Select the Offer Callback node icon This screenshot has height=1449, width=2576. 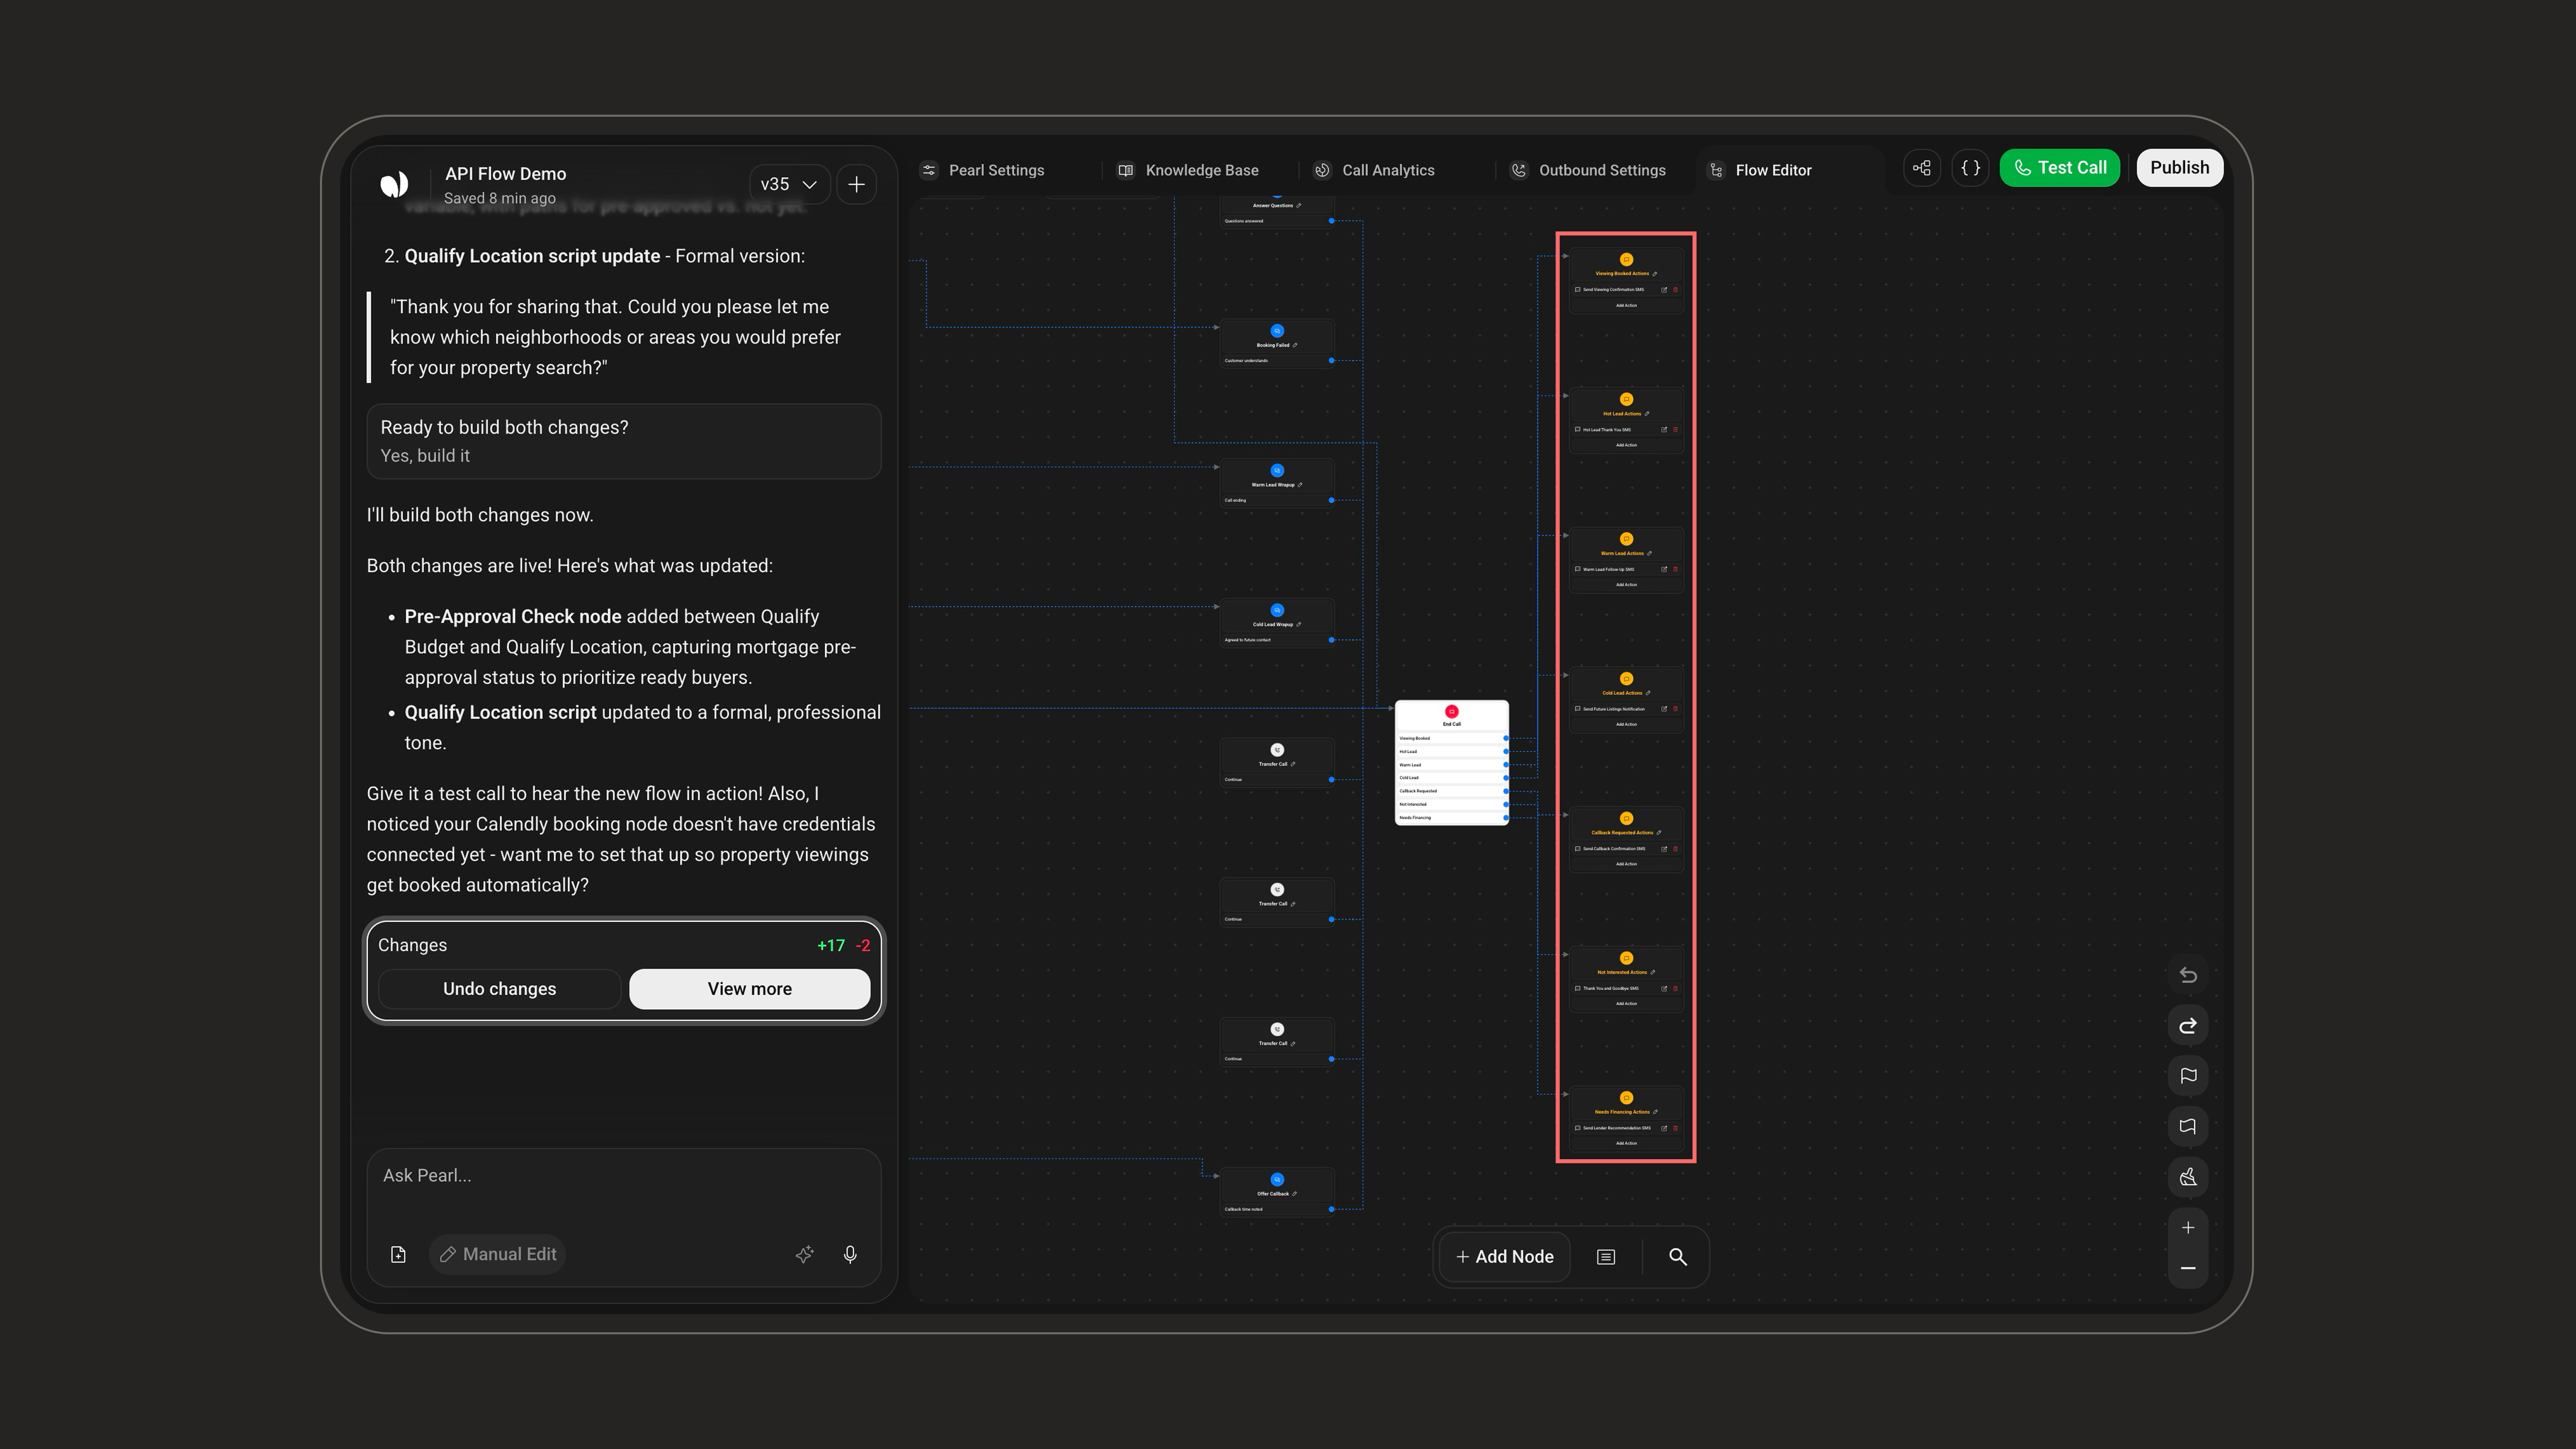click(1277, 1180)
